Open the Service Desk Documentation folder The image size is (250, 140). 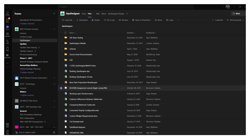click(x=81, y=54)
